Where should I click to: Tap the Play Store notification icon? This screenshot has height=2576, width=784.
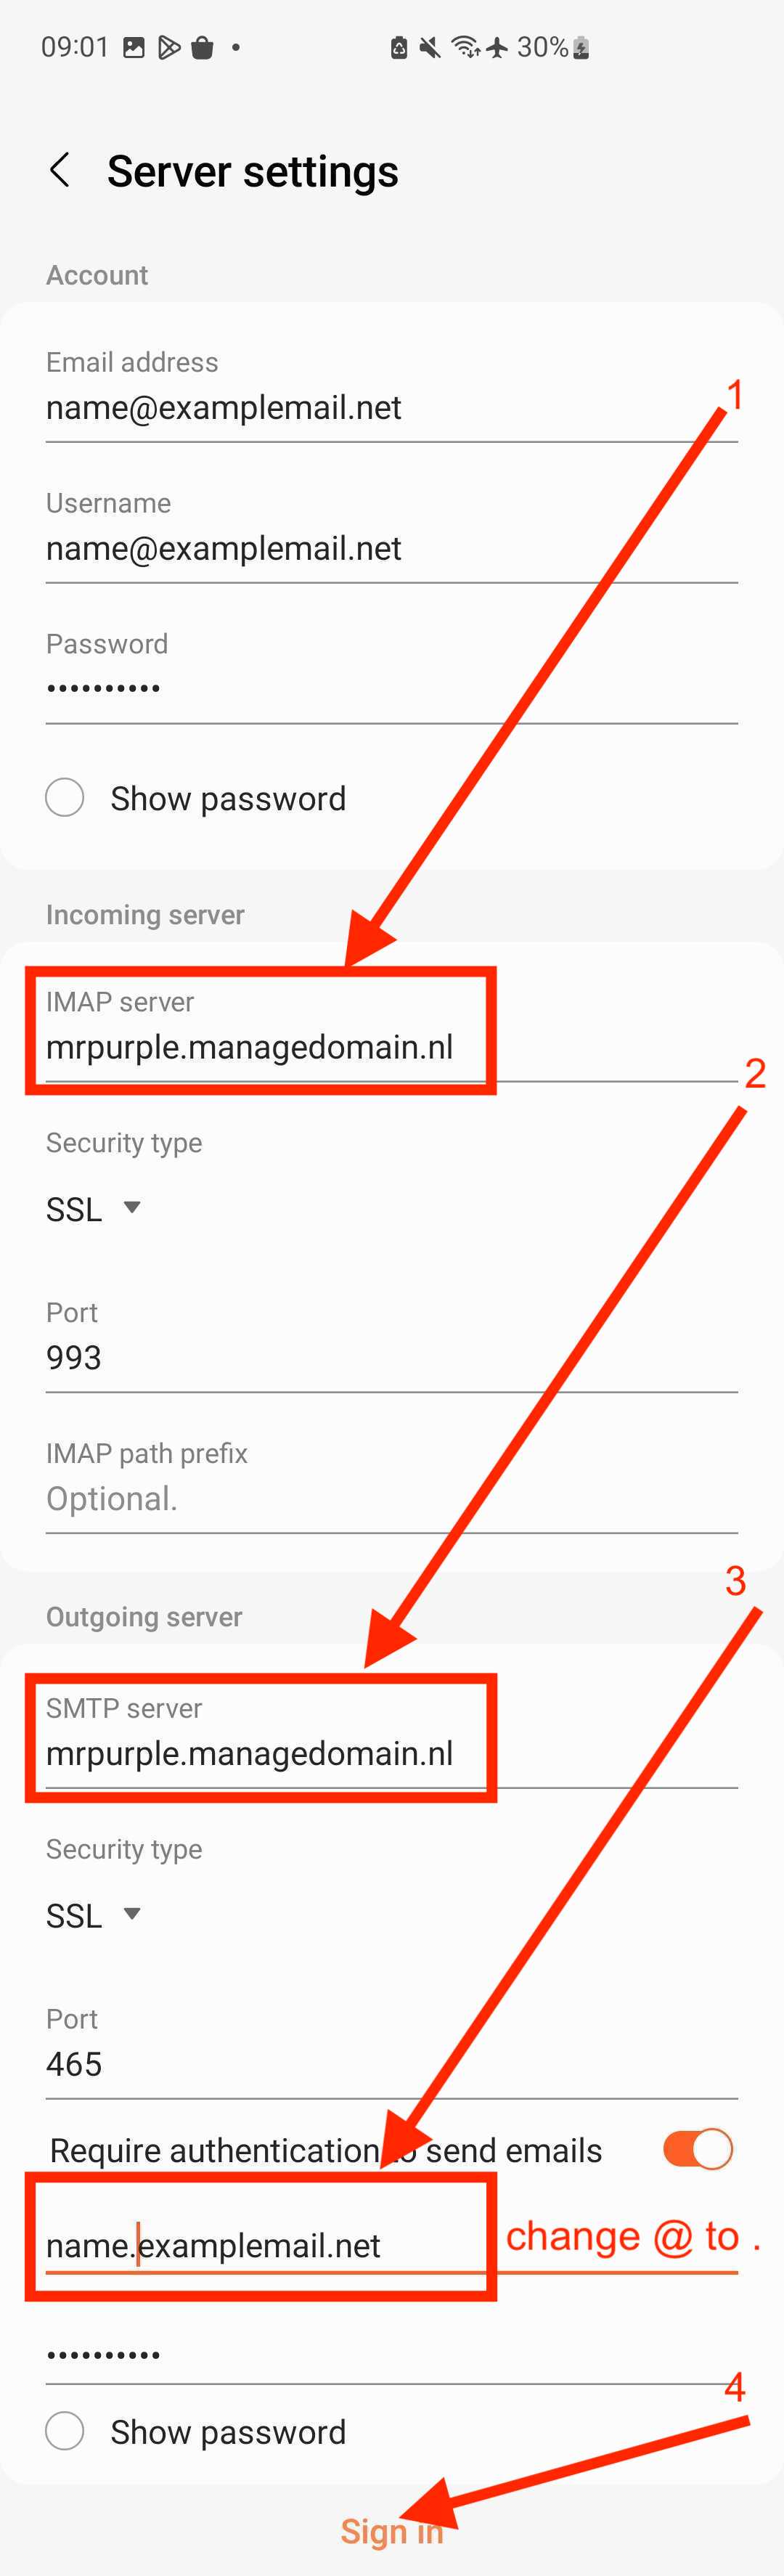coord(169,47)
